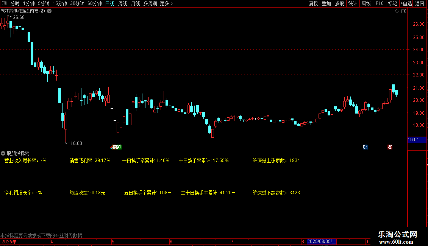The width and height of the screenshot is (428, 246).
Task: Open the 统计 statistics tool
Action: coord(352,3)
